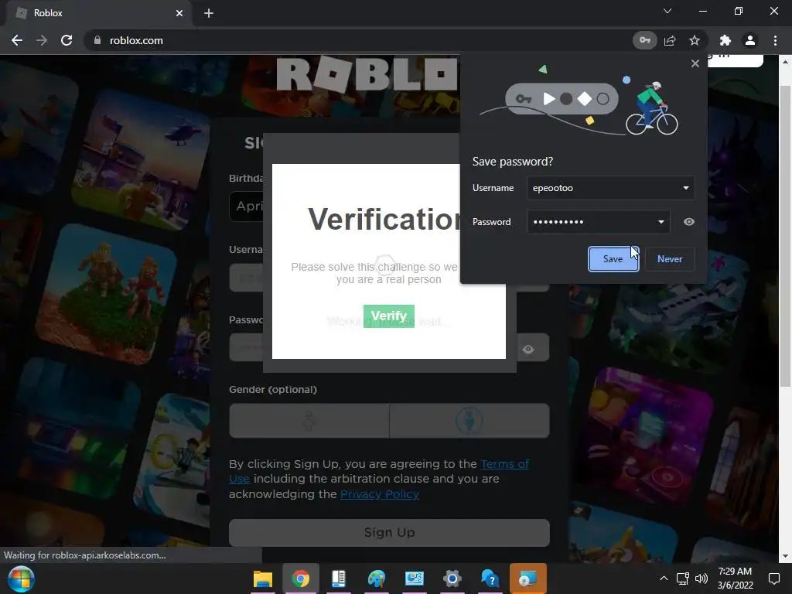The image size is (792, 594).
Task: Click the orange highlighted taskbar app
Action: tap(528, 579)
